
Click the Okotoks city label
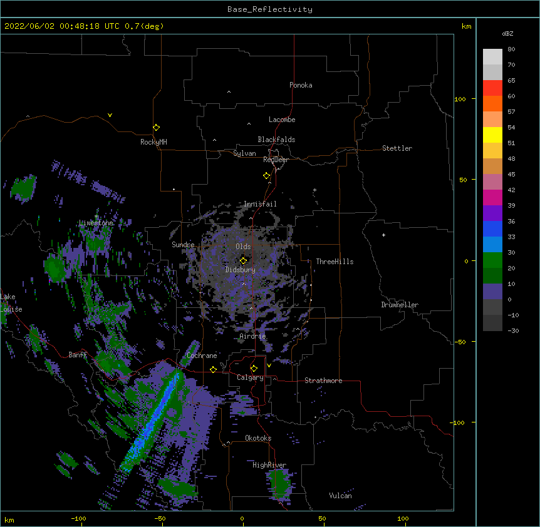point(258,438)
